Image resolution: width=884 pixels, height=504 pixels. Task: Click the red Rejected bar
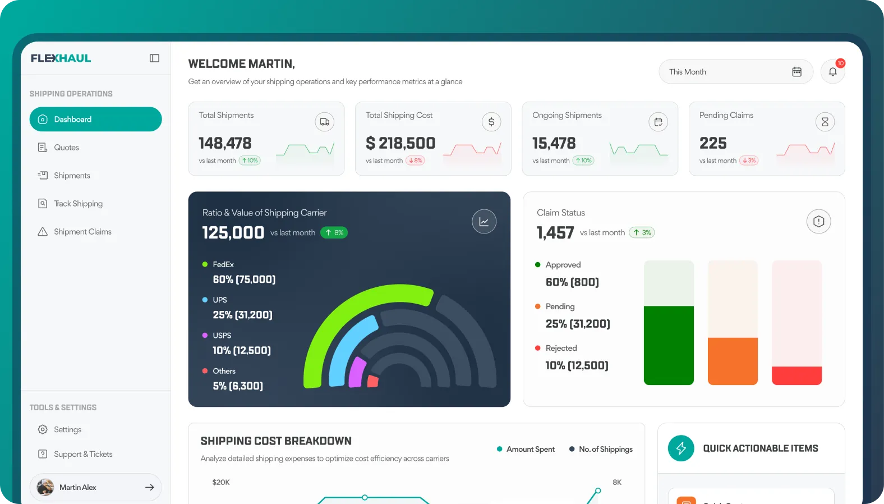click(x=796, y=375)
